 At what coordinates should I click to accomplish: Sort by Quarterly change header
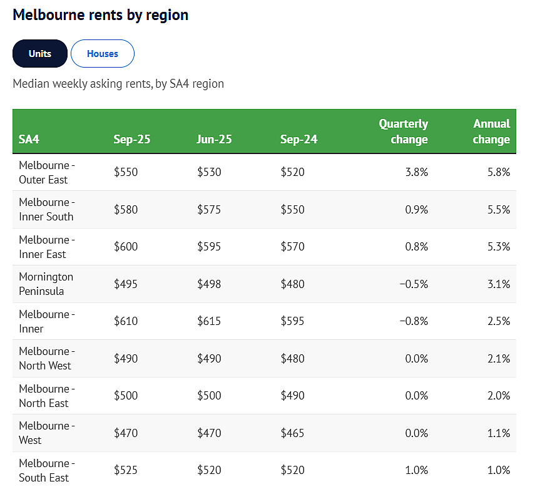pos(404,131)
